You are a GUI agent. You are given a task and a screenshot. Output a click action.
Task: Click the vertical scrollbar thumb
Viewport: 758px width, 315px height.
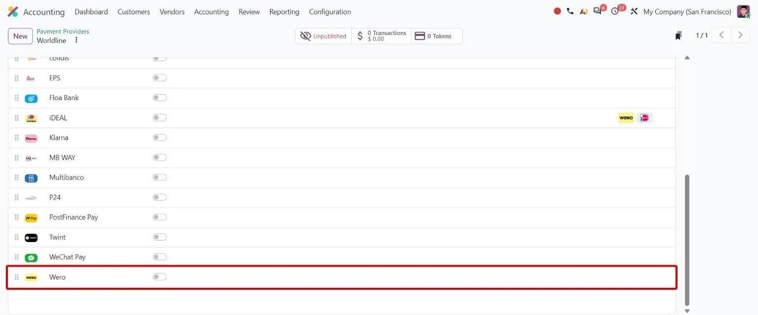(x=687, y=240)
